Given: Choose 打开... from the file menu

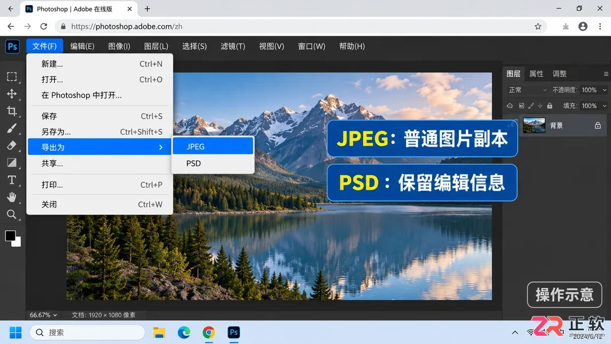Looking at the screenshot, I should pos(100,80).
